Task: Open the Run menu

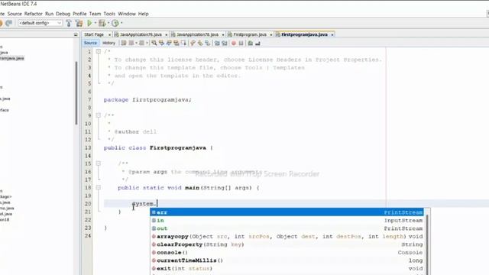Action: pyautogui.click(x=49, y=14)
